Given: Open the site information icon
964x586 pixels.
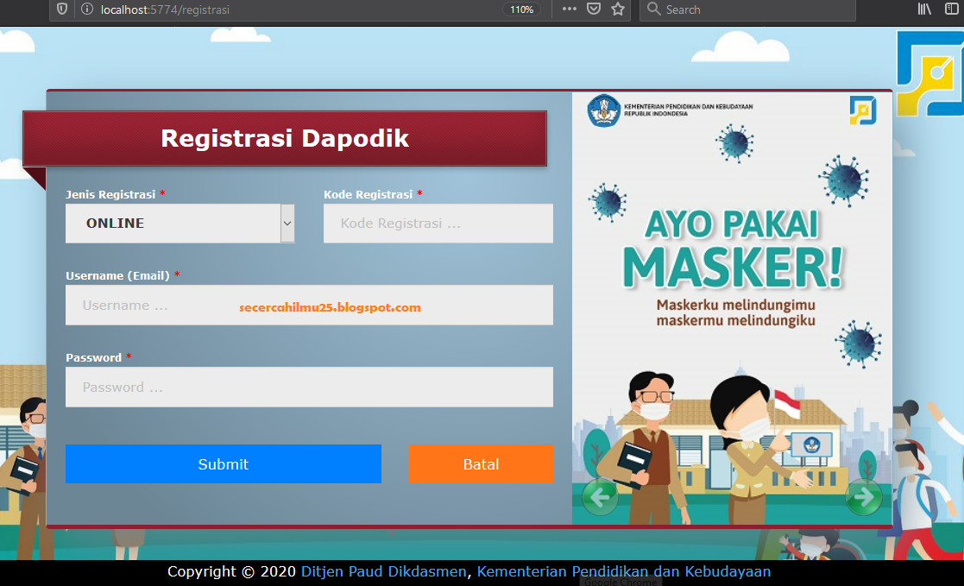Looking at the screenshot, I should [87, 9].
